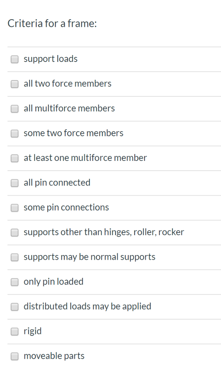Check the 'some pin connections' checkbox
Viewport: 221px width, 371px height.
tap(14, 208)
